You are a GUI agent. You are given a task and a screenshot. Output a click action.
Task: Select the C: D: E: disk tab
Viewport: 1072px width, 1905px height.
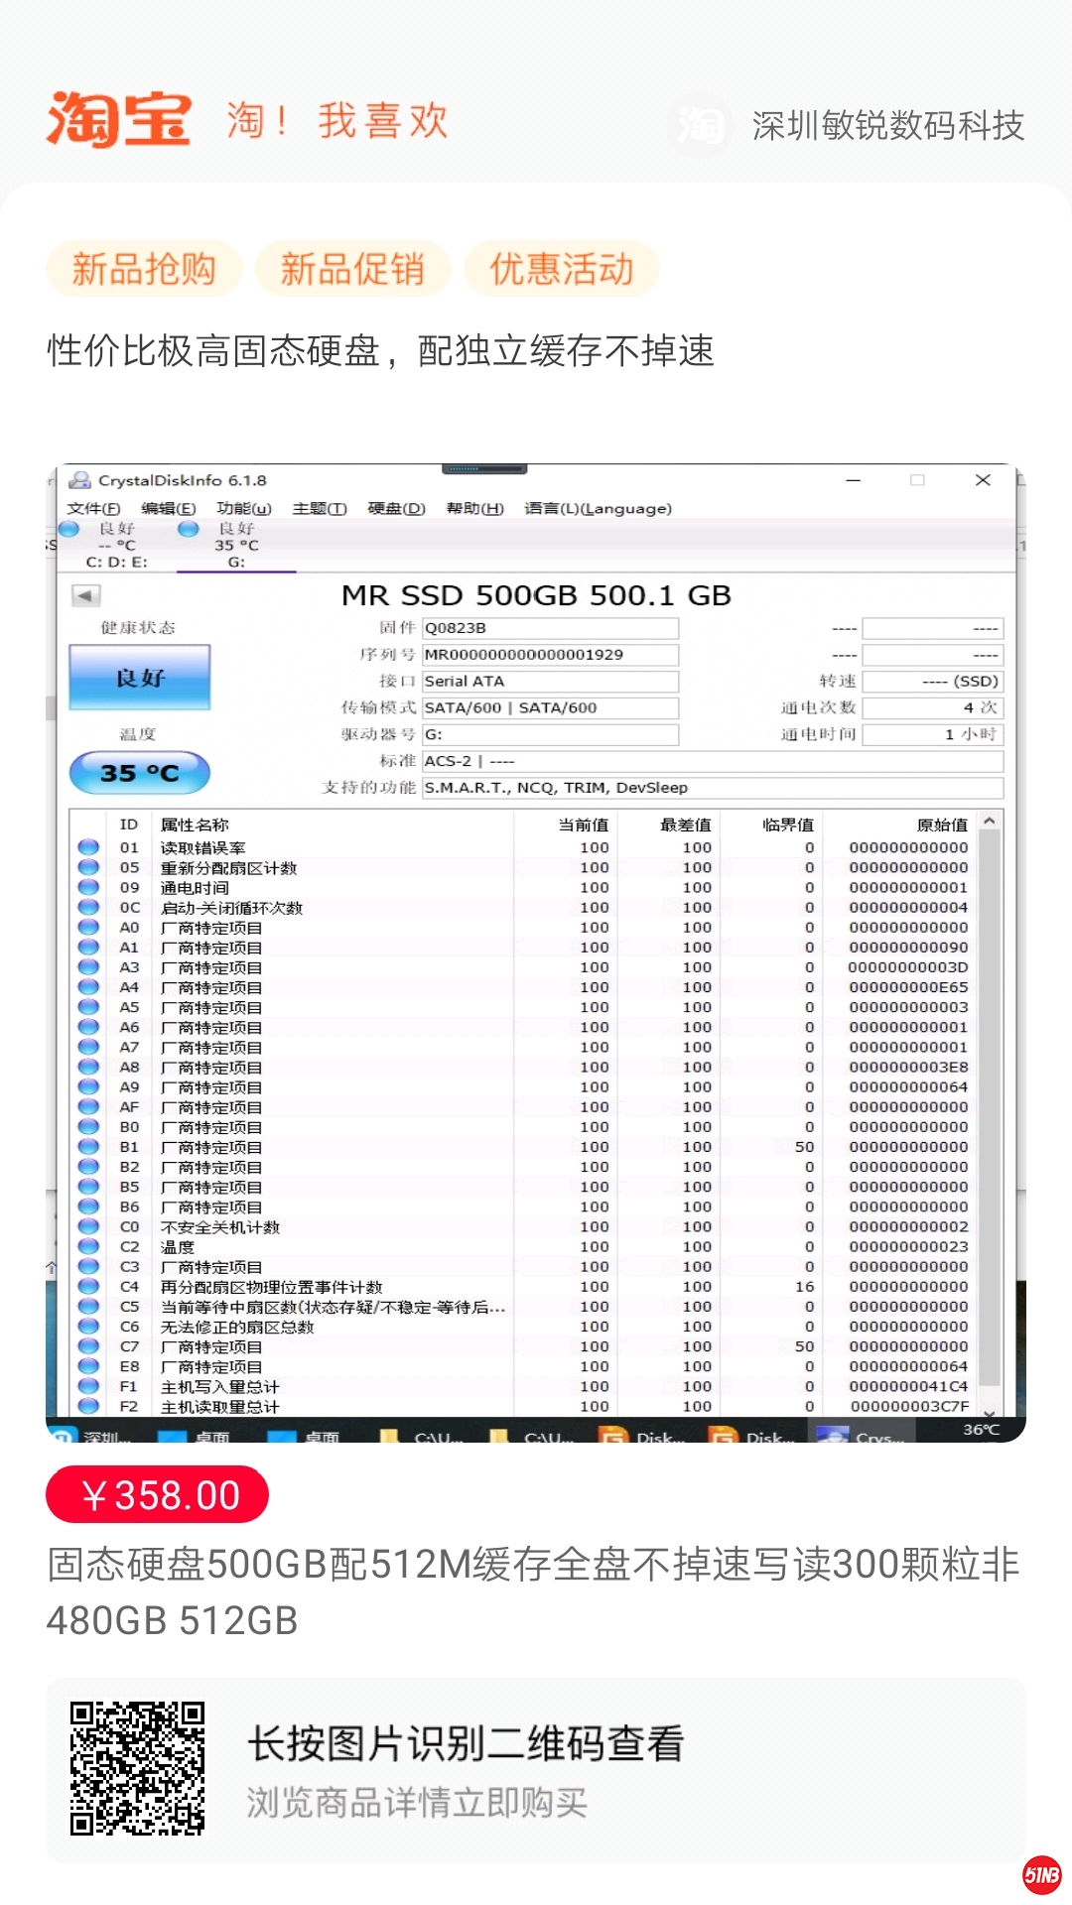115,546
